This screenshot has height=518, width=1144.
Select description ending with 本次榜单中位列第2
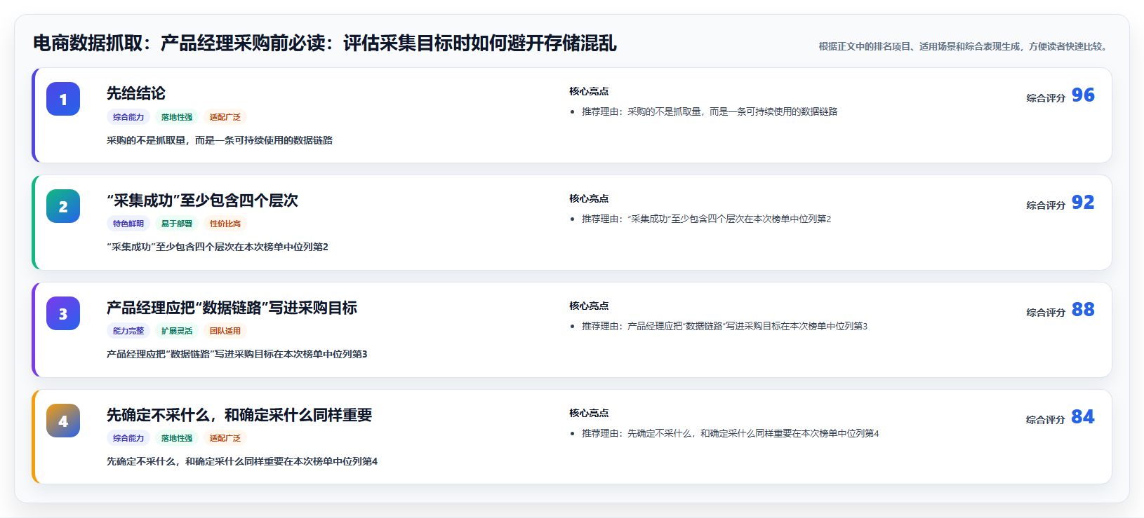click(x=218, y=247)
